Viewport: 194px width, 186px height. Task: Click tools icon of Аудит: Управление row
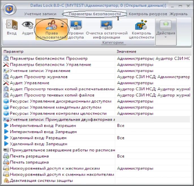pyautogui.click(x=6, y=83)
